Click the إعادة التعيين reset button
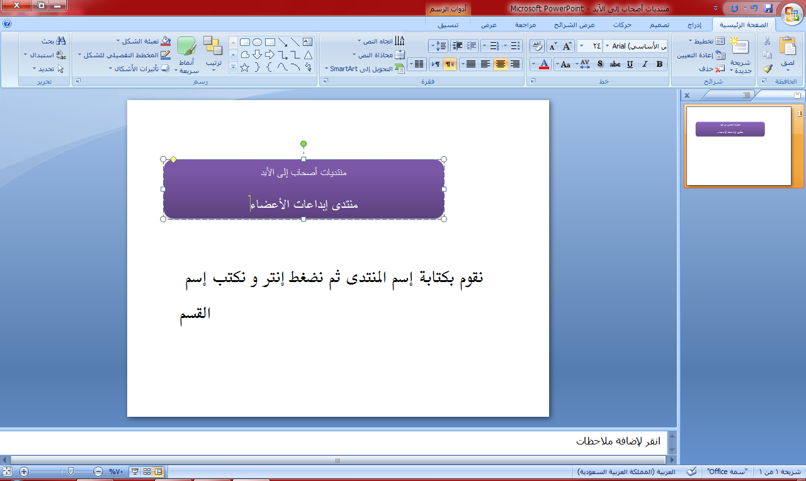Viewport: 806px width, 481px height. pyautogui.click(x=701, y=55)
